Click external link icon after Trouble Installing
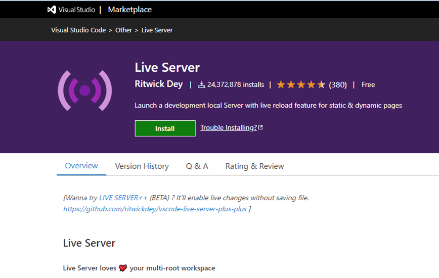Screen dimensions: 439x278 click(x=260, y=128)
